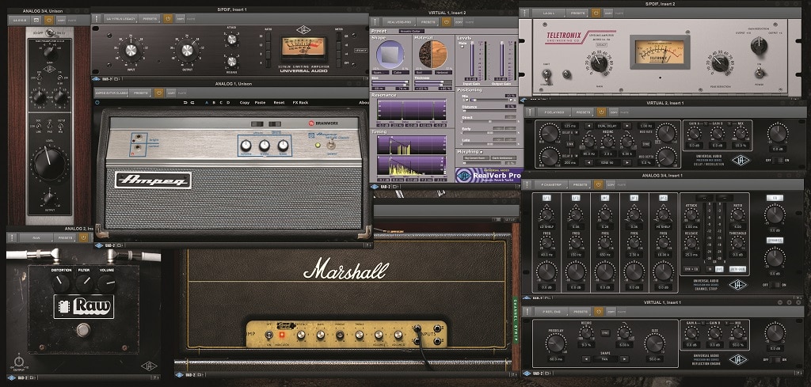Toggle orange power icon in Ampeg window toolbar
811x387 pixels.
tap(158, 93)
